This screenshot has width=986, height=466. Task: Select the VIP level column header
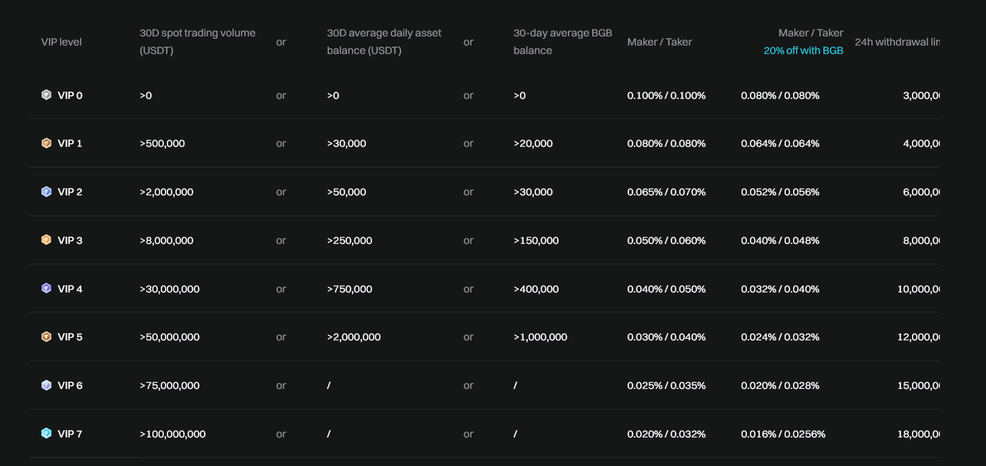(61, 42)
